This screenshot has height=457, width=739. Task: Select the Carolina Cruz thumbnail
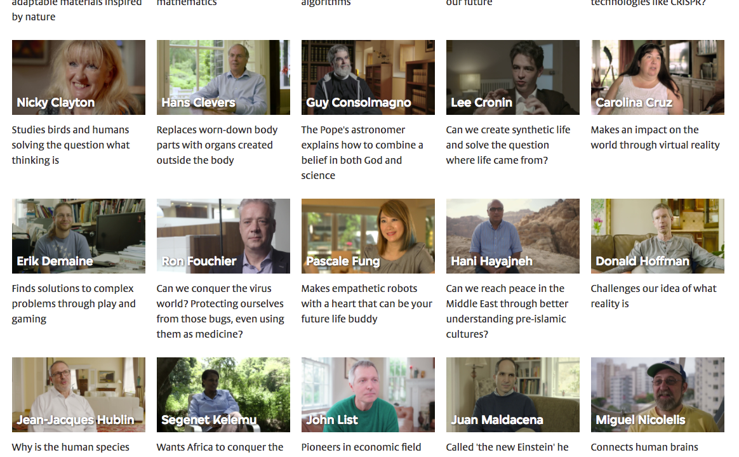click(658, 77)
